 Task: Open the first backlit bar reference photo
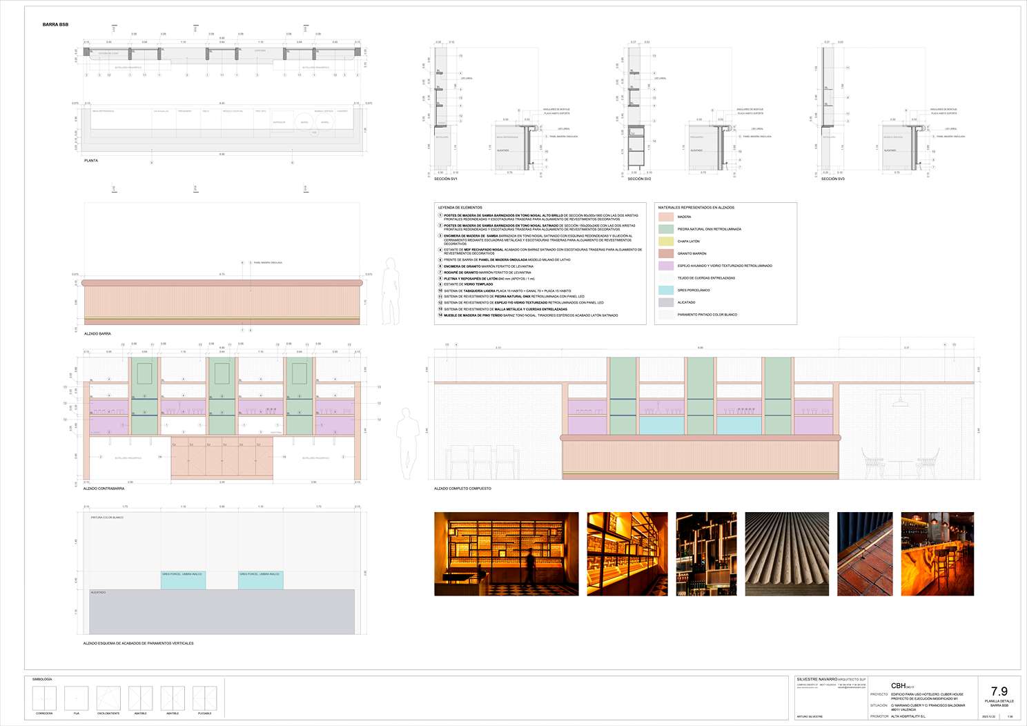[x=506, y=553]
